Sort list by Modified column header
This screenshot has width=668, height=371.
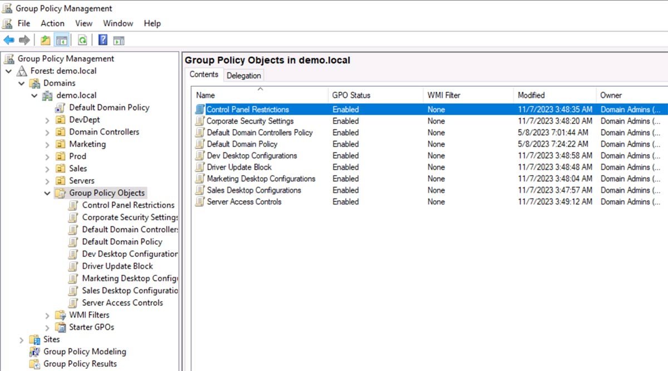[x=531, y=95]
